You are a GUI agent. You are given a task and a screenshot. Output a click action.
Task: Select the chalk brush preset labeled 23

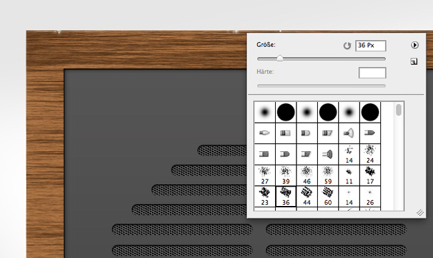click(264, 196)
